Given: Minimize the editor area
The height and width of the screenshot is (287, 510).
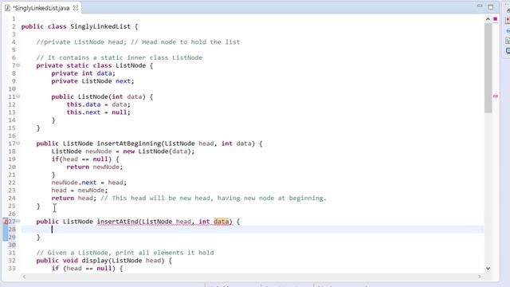Looking at the screenshot, I should click(480, 6).
